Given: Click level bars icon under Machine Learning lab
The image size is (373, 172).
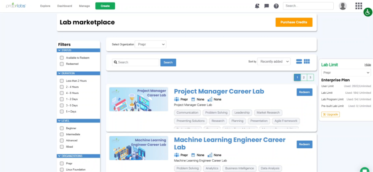Looking at the screenshot, I should click(x=210, y=155).
